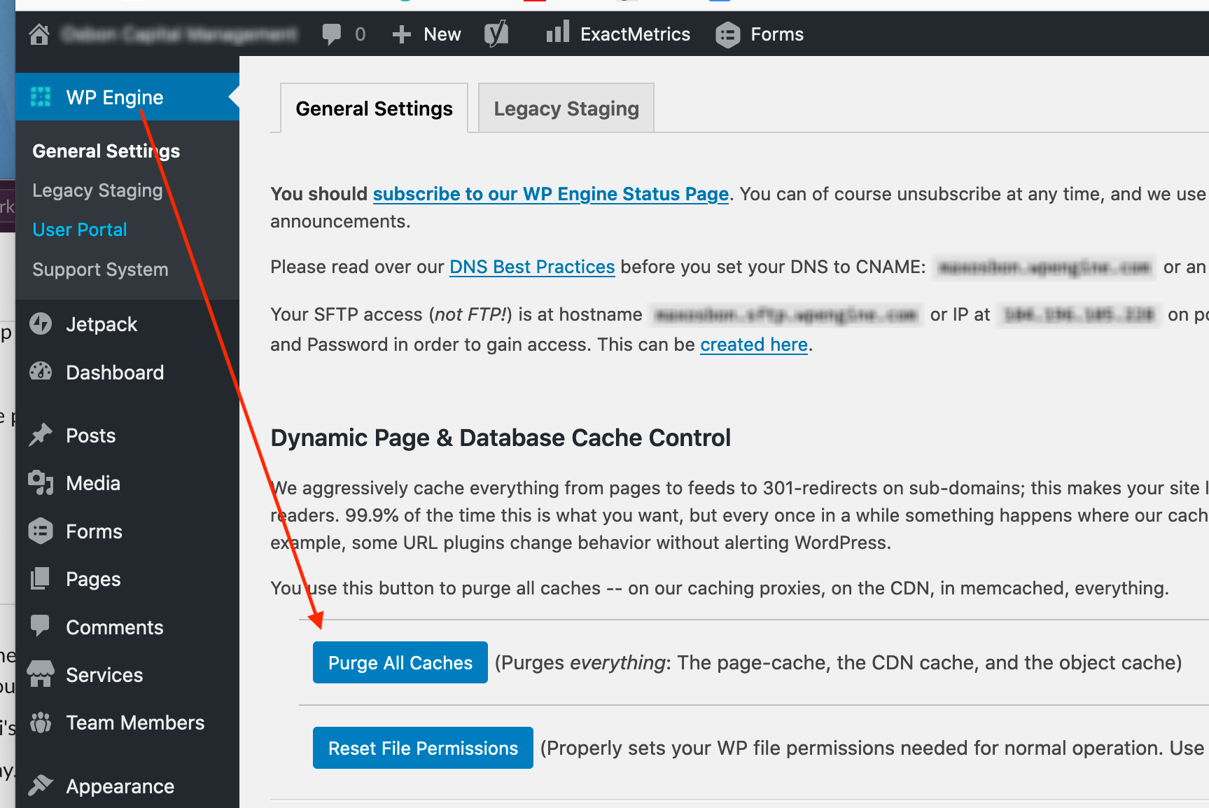Open the User Portal sidebar link
1209x808 pixels.
[80, 230]
